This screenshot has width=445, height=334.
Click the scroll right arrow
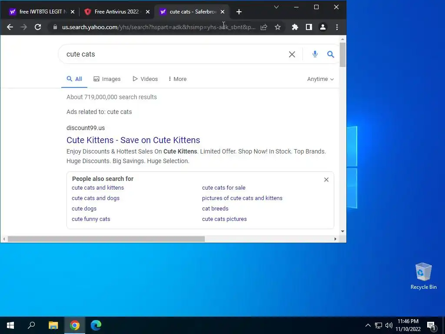point(335,239)
